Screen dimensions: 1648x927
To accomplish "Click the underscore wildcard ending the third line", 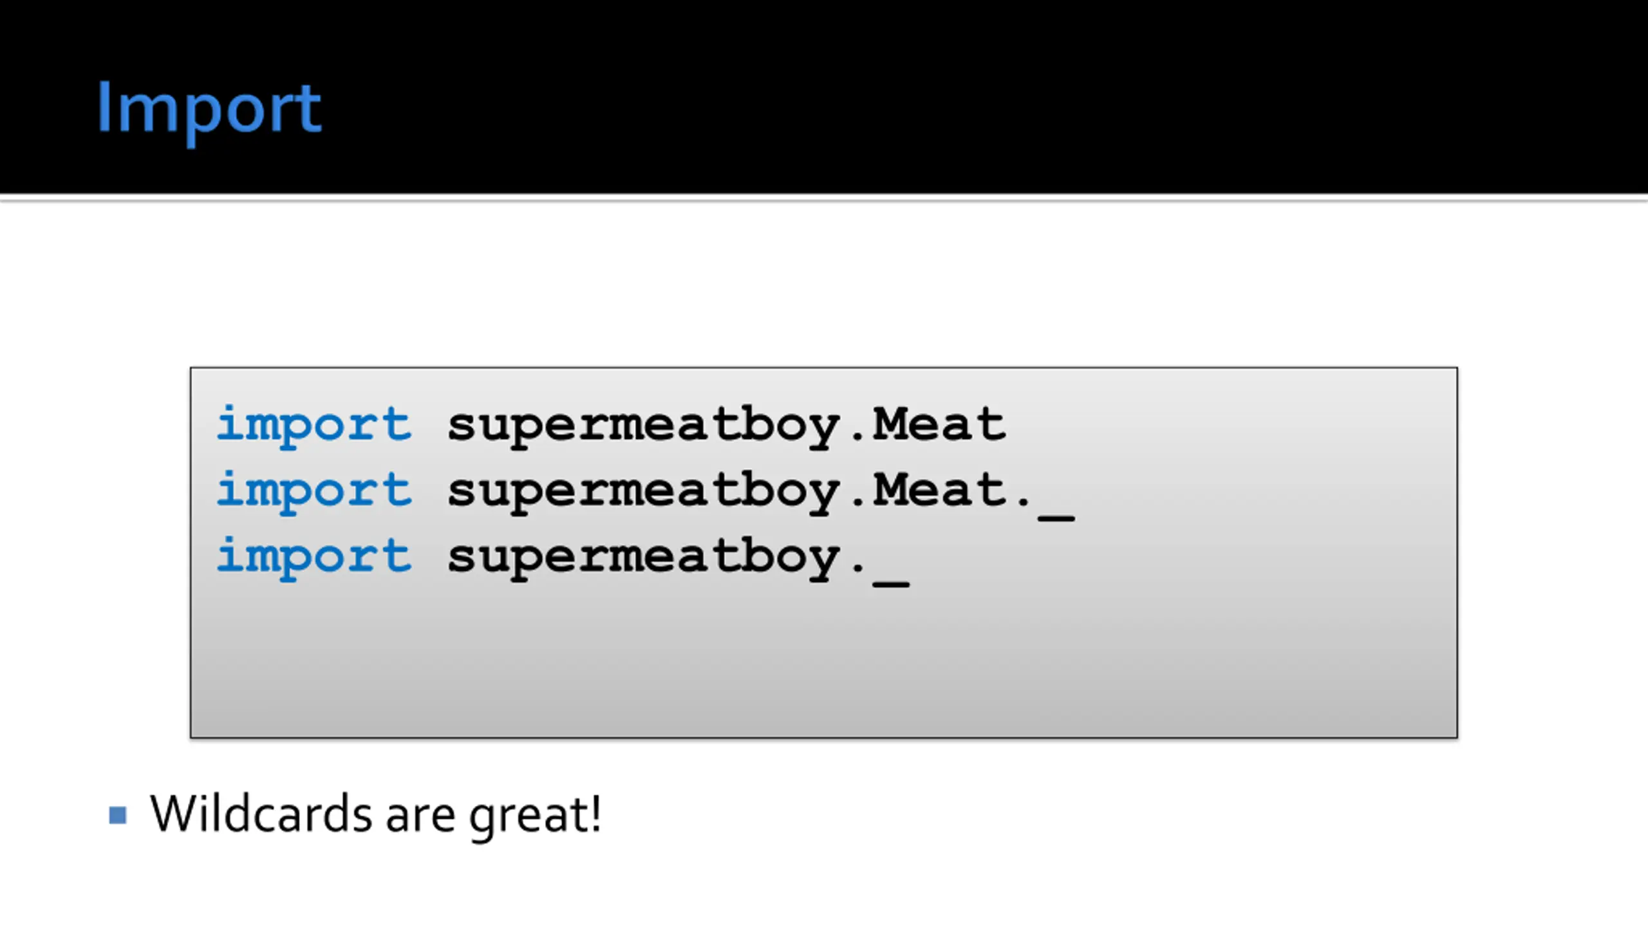I will 892,583.
